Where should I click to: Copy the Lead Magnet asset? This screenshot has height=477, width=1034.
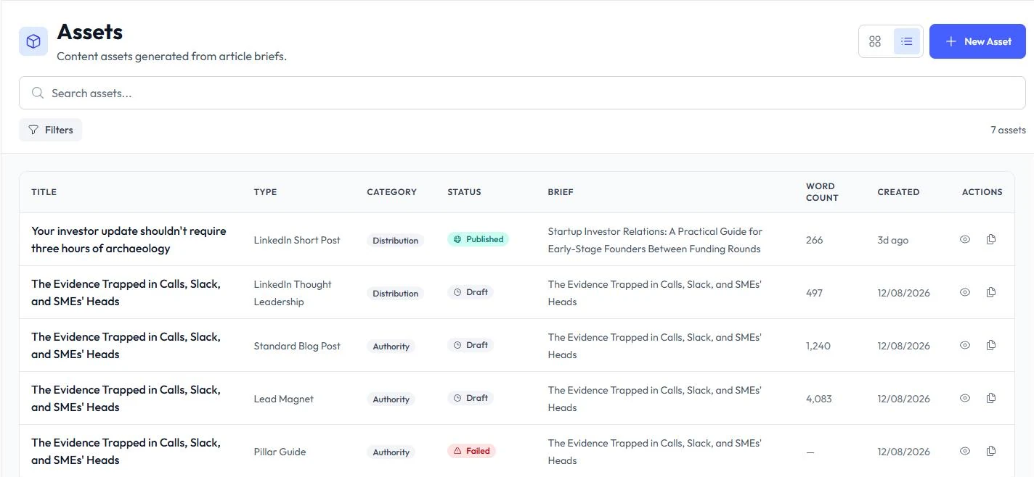(991, 398)
